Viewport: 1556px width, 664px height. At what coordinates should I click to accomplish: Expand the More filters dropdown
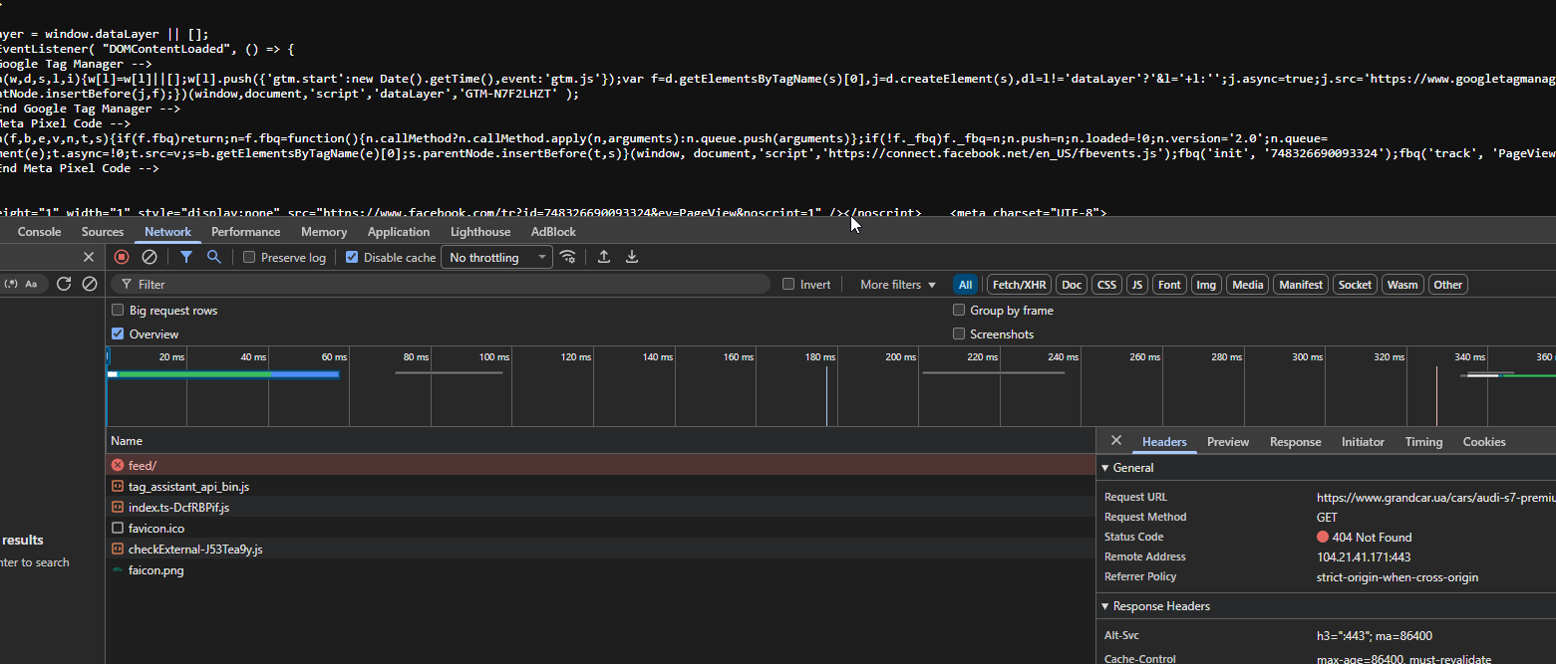(898, 285)
